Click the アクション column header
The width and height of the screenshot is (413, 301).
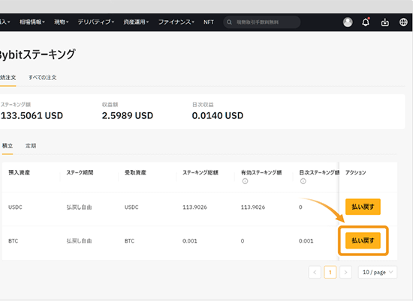[x=356, y=172]
